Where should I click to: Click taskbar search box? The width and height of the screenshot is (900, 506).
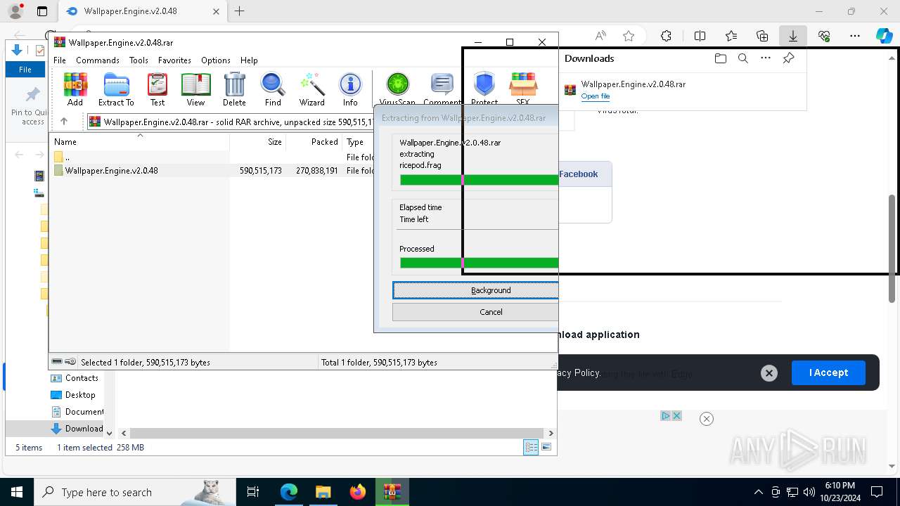click(135, 492)
